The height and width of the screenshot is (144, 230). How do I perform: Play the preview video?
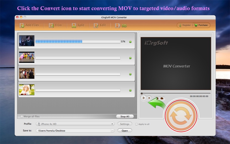(143, 98)
